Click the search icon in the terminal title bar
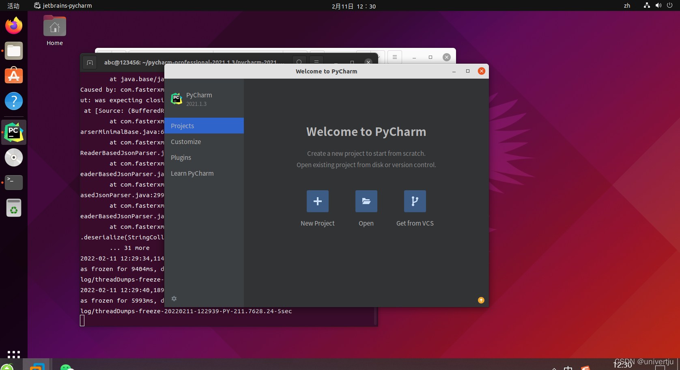 pyautogui.click(x=299, y=62)
